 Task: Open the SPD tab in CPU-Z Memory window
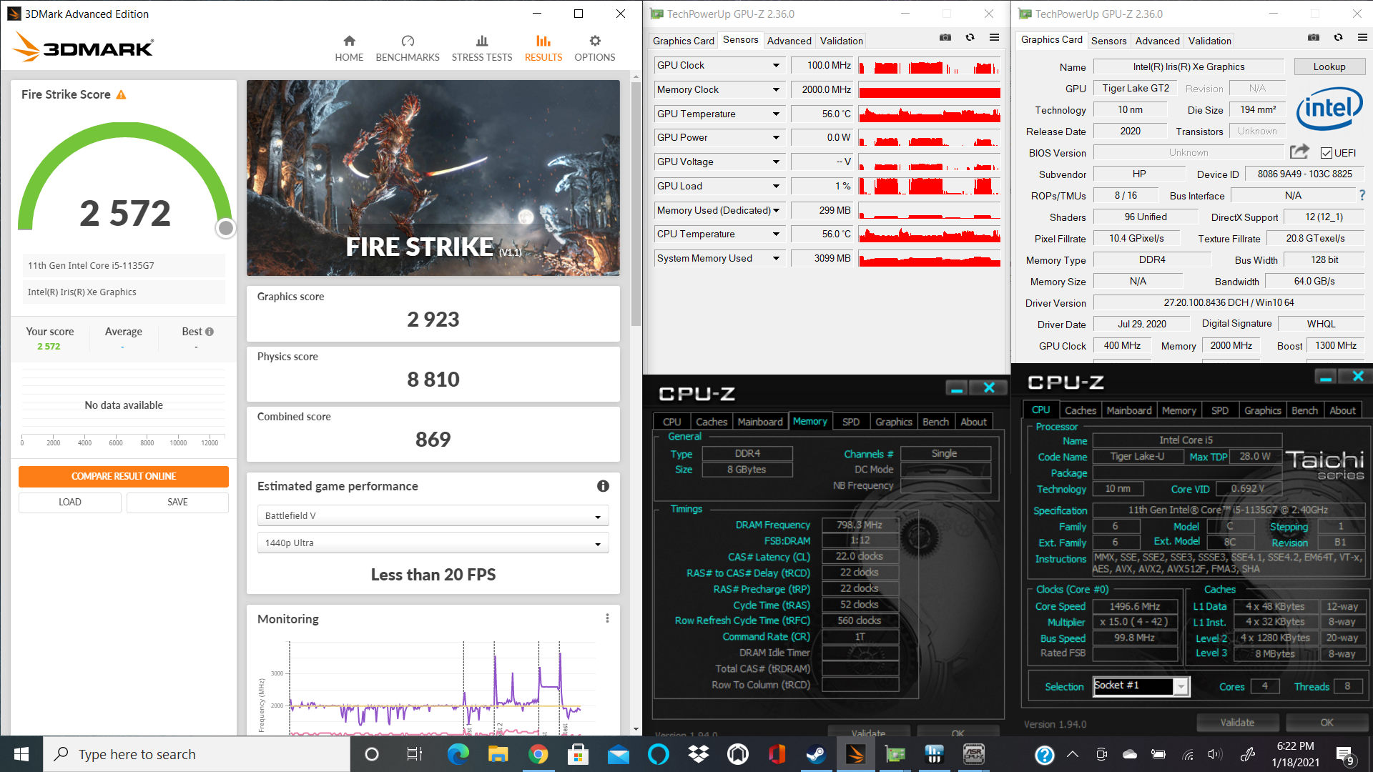[851, 422]
